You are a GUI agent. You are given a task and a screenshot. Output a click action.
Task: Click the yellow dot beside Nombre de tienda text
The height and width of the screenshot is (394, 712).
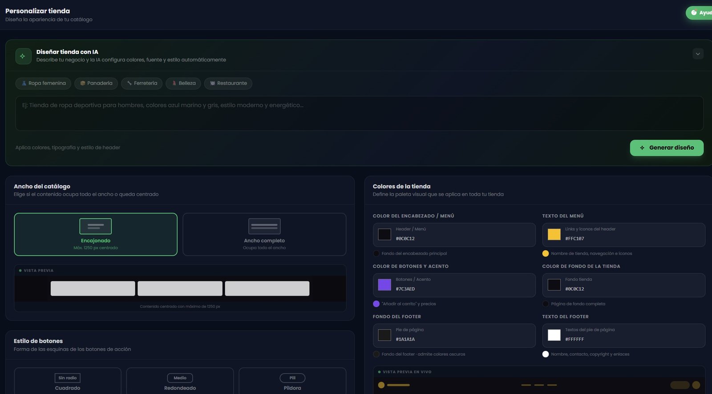click(x=546, y=254)
